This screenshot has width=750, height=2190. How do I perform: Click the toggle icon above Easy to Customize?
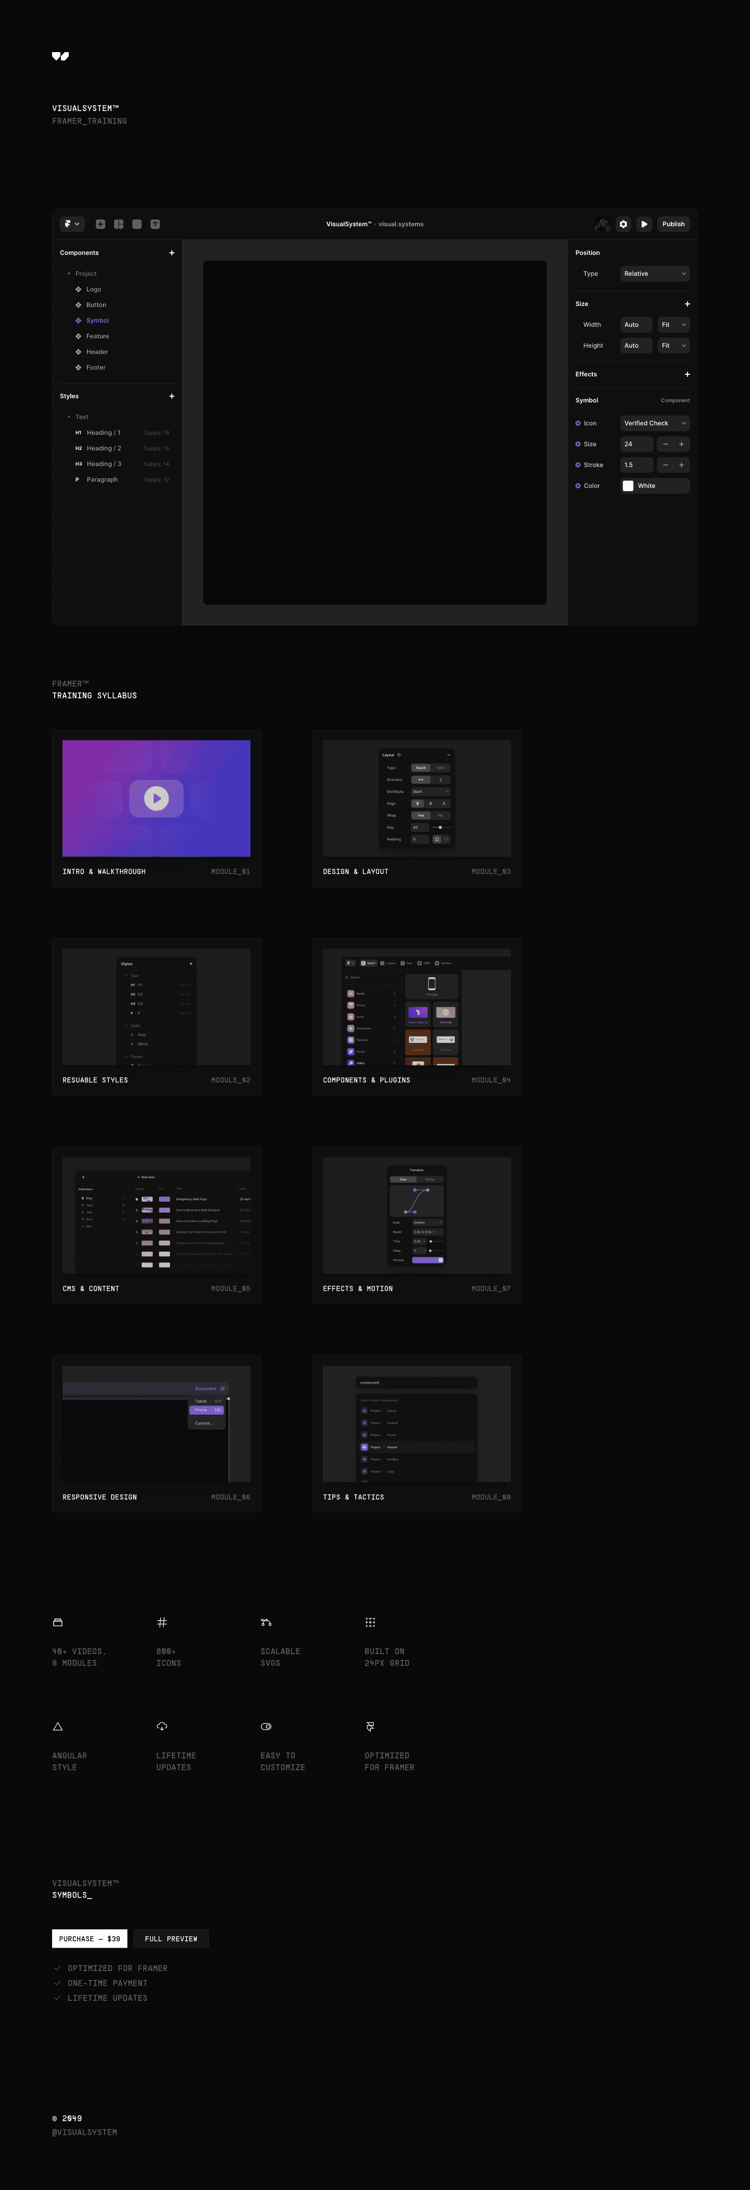coord(266,1727)
